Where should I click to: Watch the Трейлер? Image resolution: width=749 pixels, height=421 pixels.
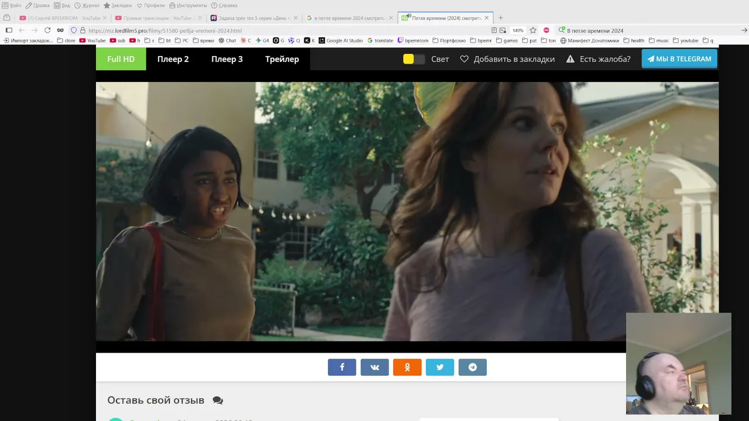(282, 59)
